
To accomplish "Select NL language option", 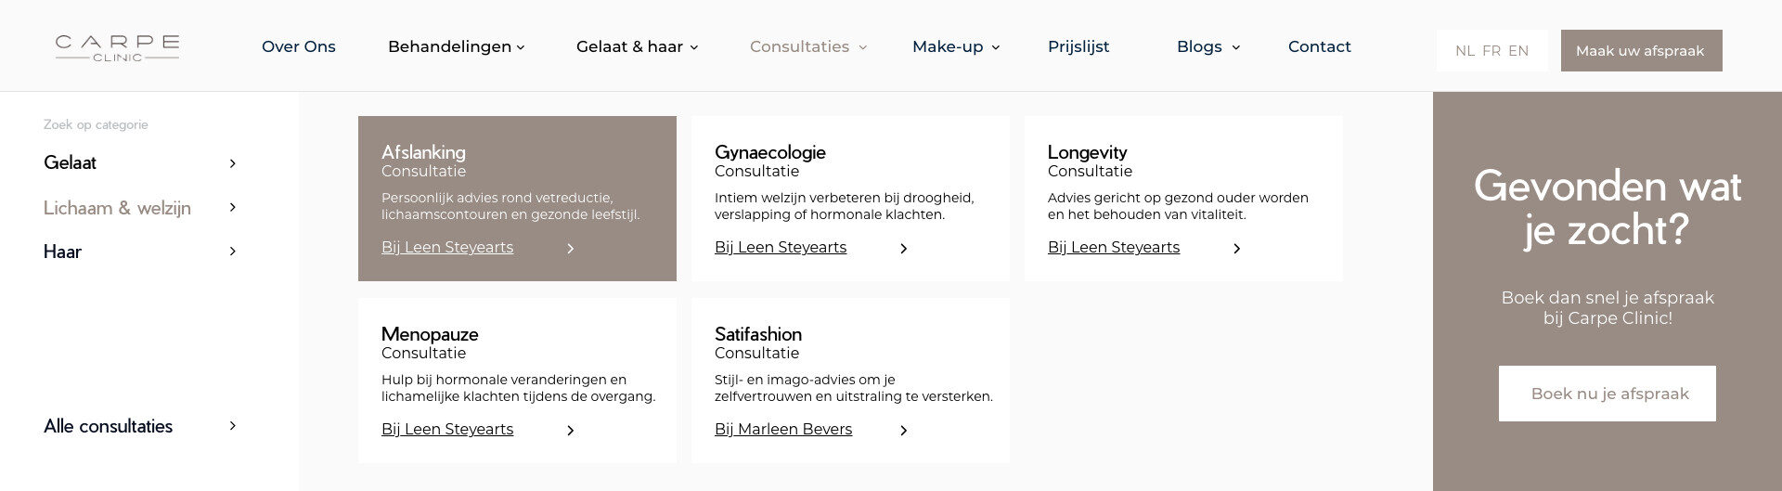I will (1465, 51).
